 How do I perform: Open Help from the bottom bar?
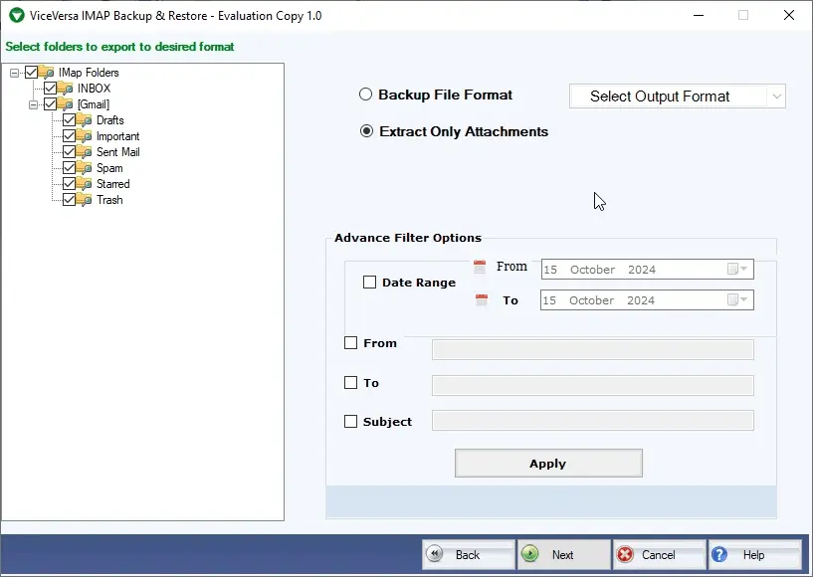tap(755, 554)
